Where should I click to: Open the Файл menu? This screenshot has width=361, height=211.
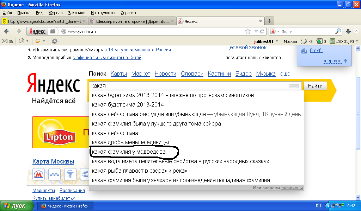(x=7, y=13)
